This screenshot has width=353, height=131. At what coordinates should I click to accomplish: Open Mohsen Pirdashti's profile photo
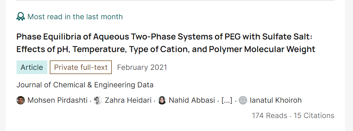pos(21,100)
